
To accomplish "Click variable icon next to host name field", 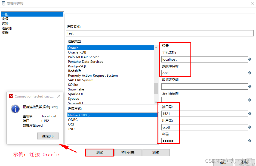I will (250, 59).
